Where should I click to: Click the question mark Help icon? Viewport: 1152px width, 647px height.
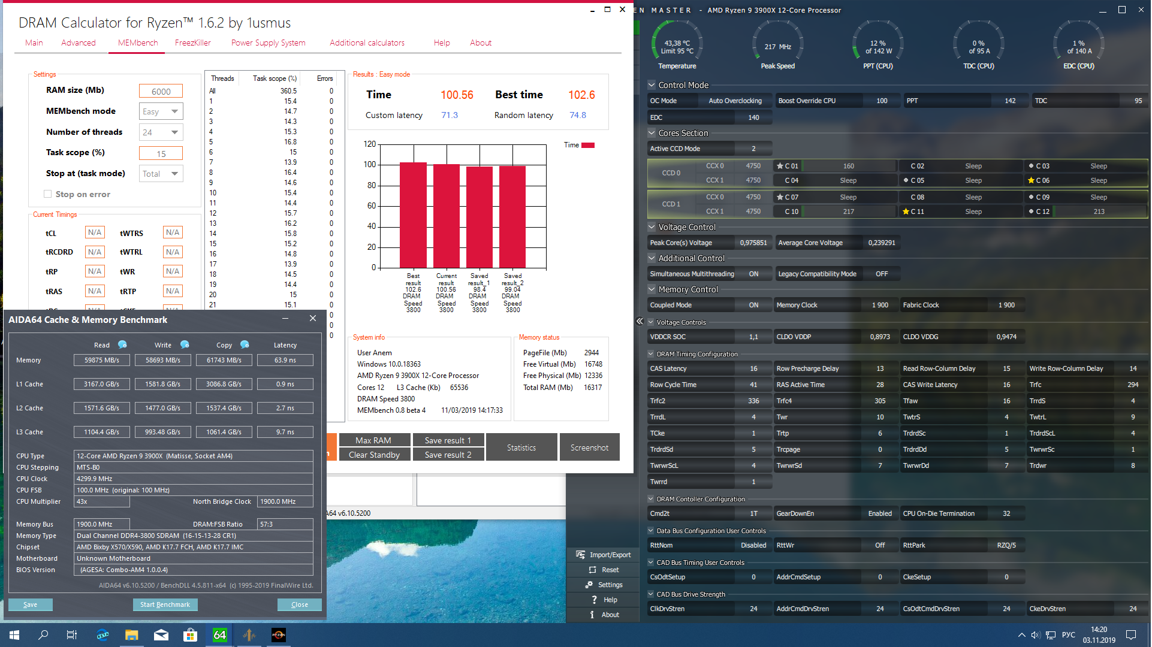click(594, 600)
